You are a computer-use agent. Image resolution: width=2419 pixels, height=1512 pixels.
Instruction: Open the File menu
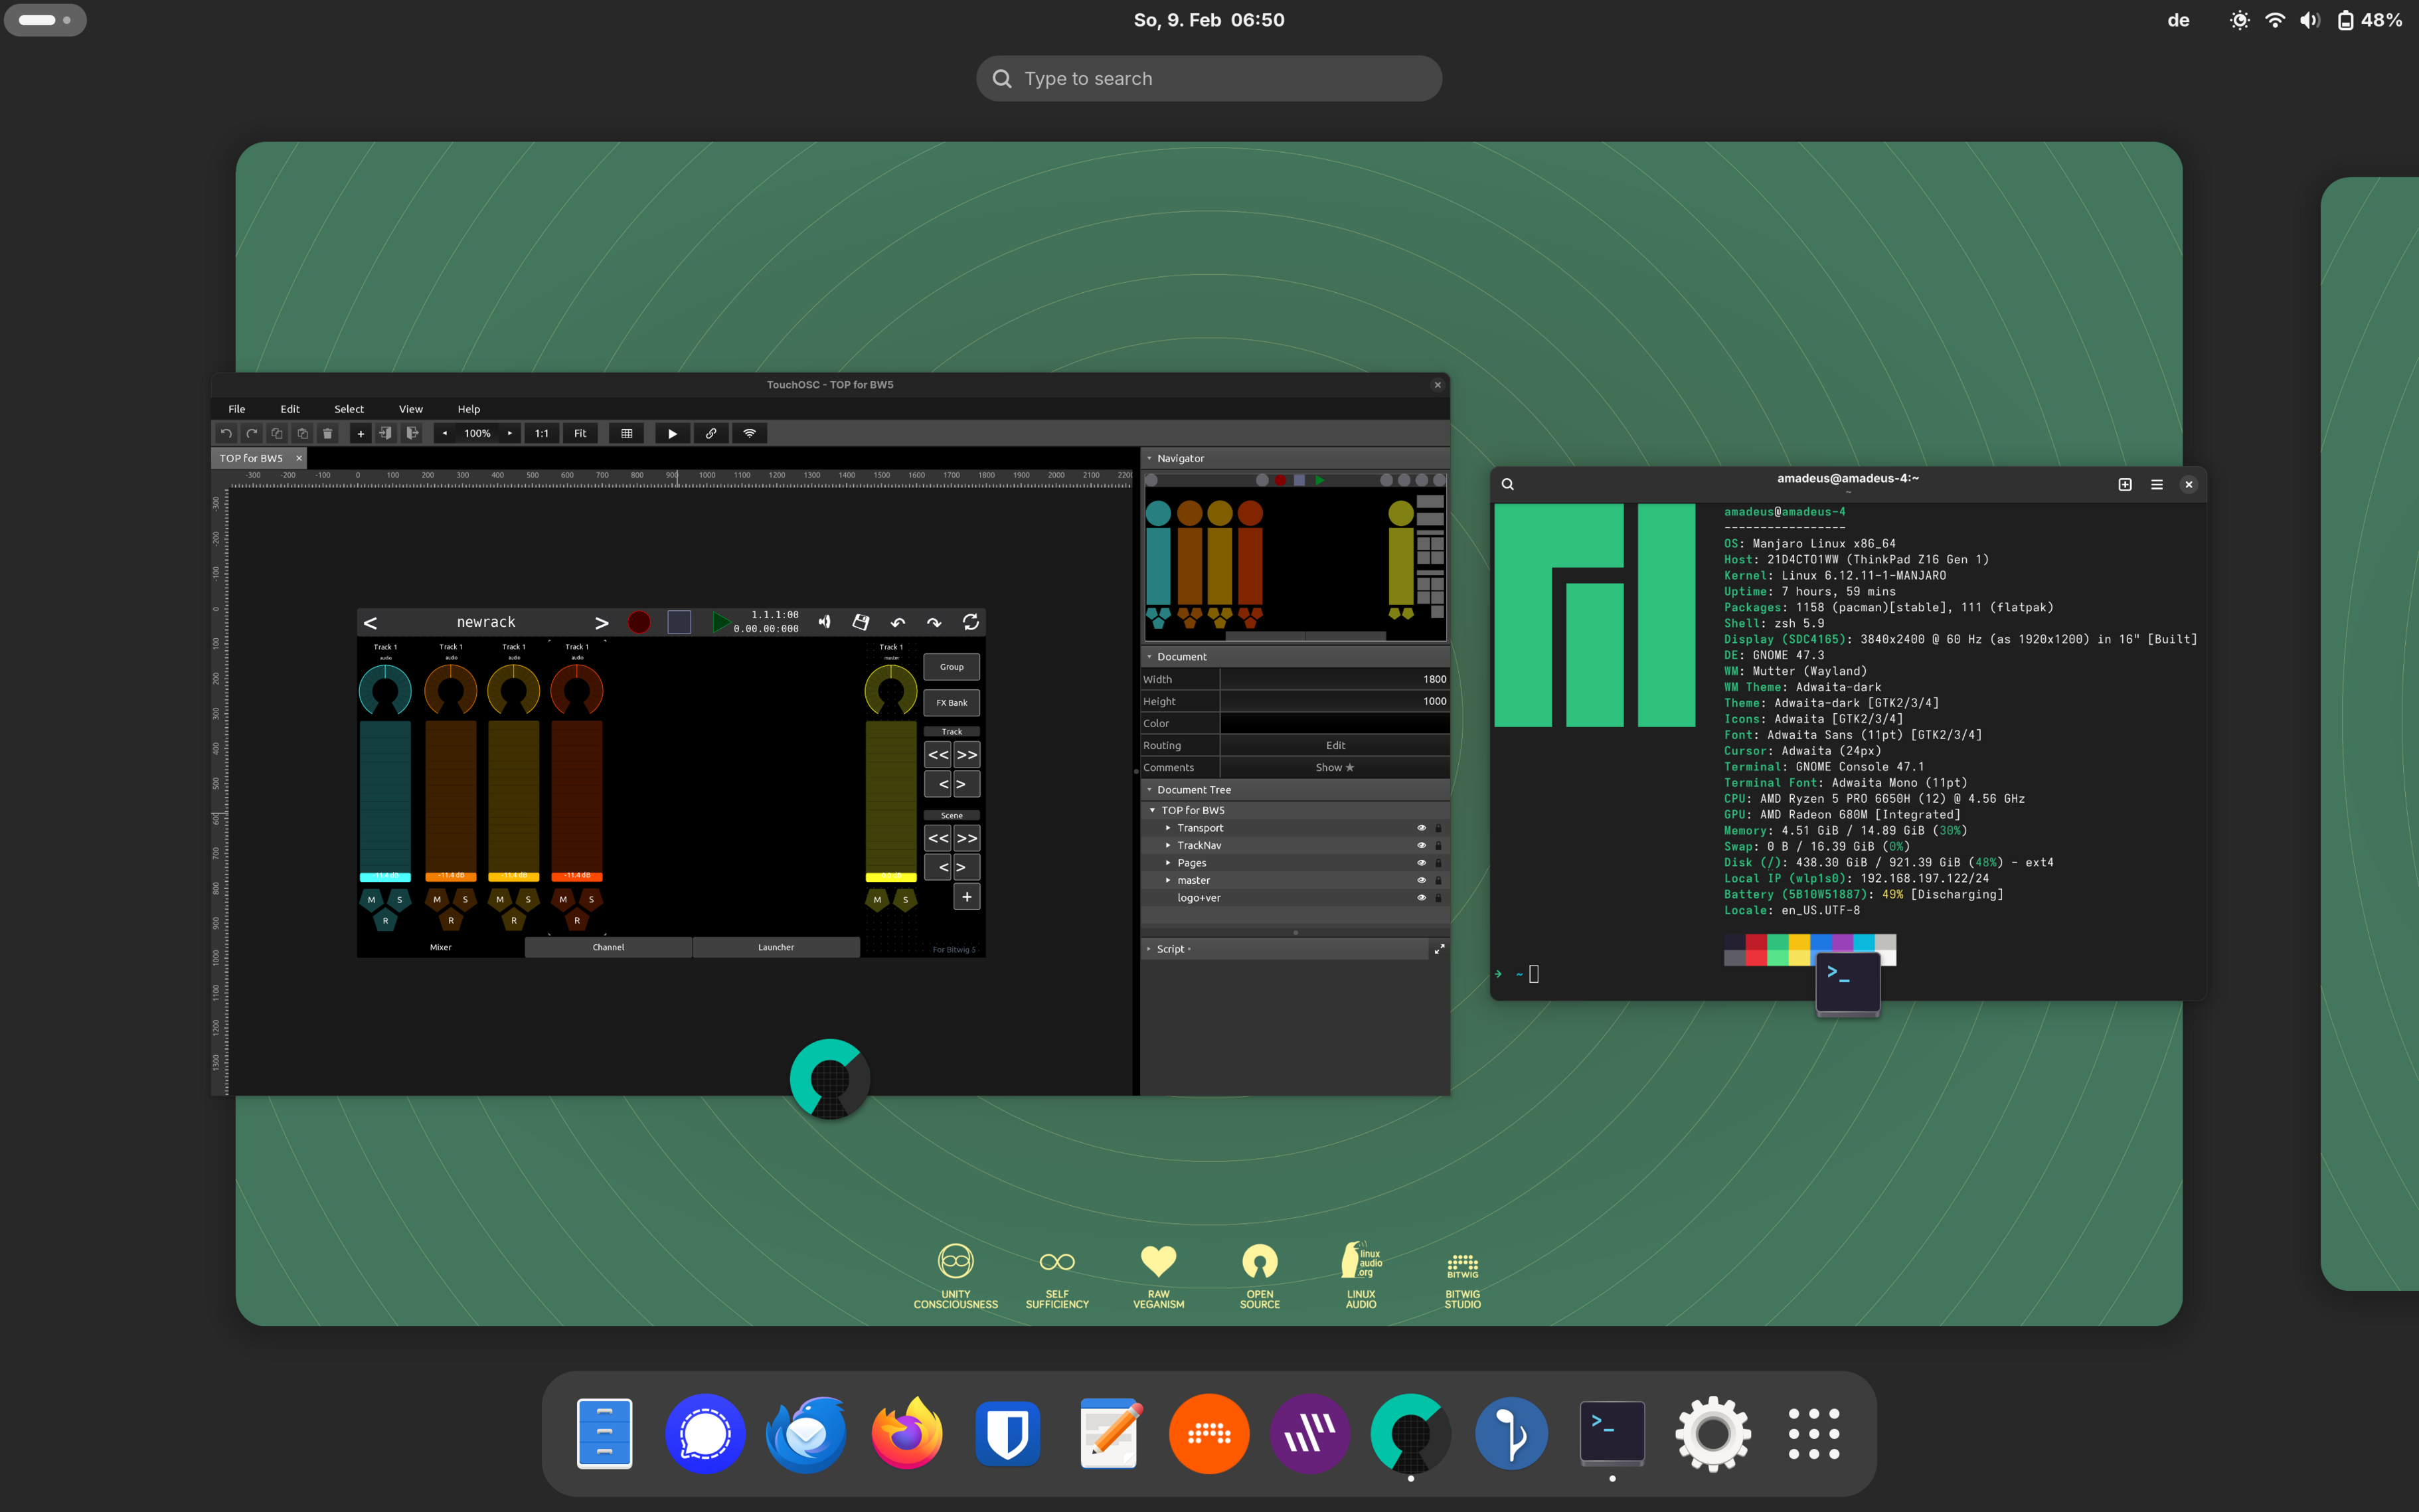click(237, 409)
